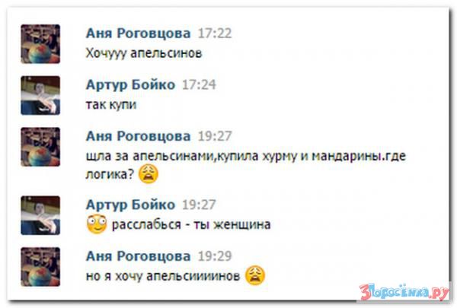
Task: Open Аня Роговцова's name link at 17:22
Action: (x=138, y=33)
